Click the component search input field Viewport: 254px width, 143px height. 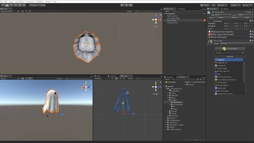(x=230, y=53)
